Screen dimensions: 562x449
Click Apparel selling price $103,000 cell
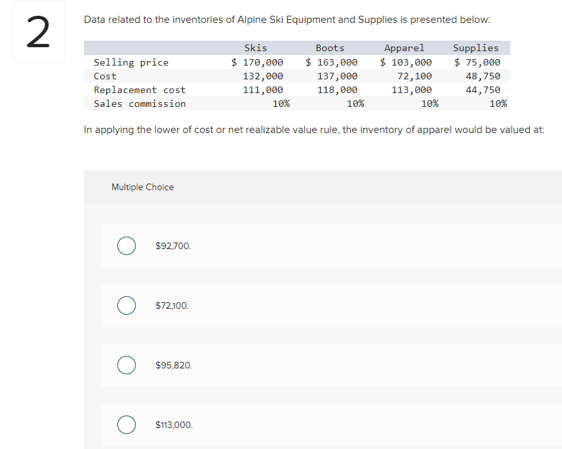coord(407,62)
